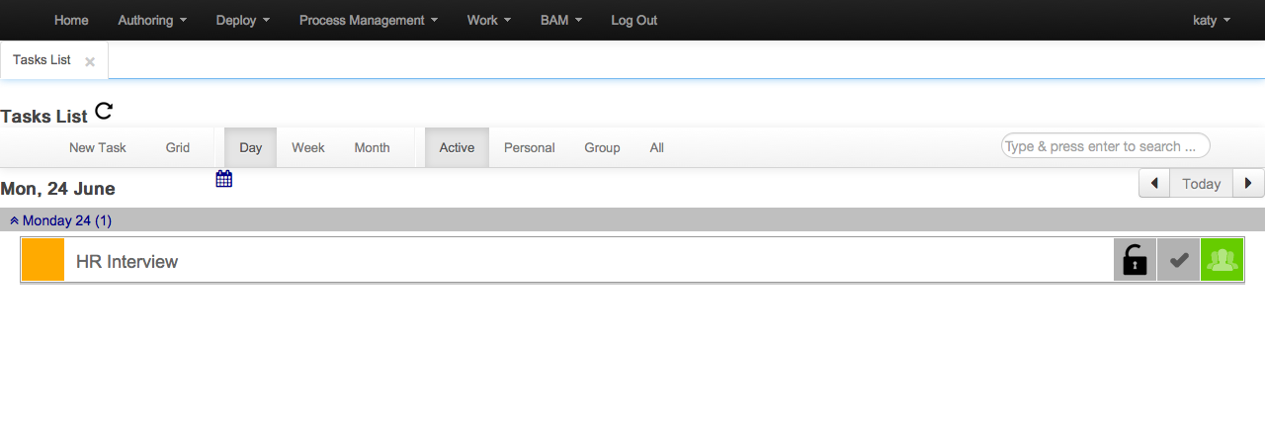Close the Tasks List tab
Screen dimensions: 1265x431
point(90,61)
